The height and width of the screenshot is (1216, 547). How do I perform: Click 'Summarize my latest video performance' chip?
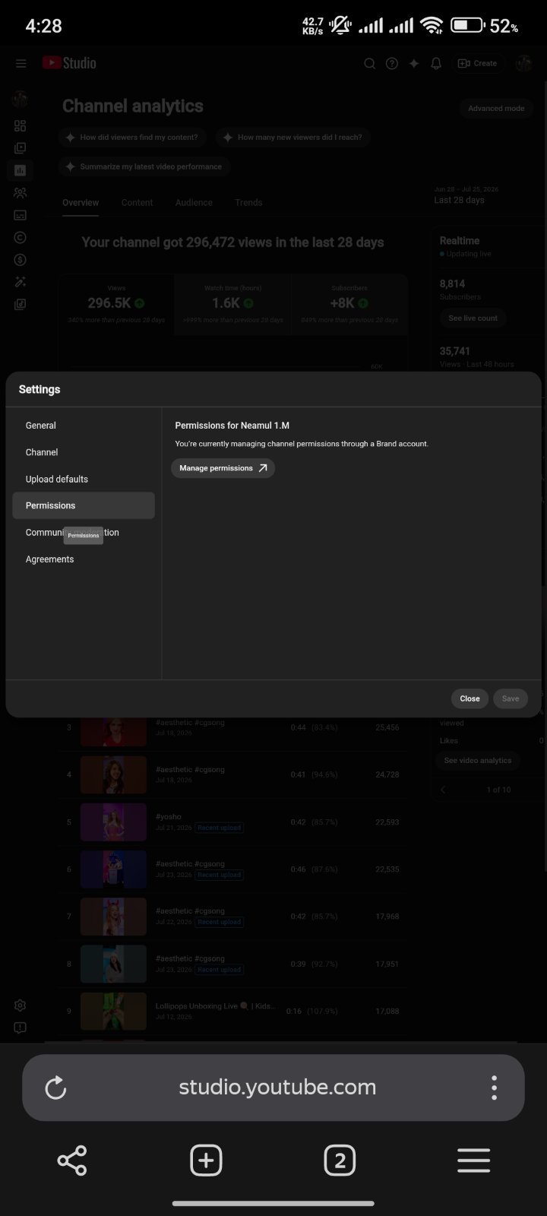pyautogui.click(x=144, y=166)
